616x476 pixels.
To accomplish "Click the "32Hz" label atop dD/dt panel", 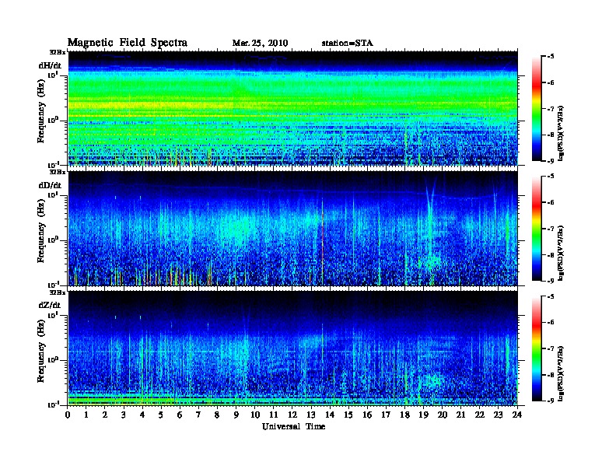I will (x=57, y=172).
